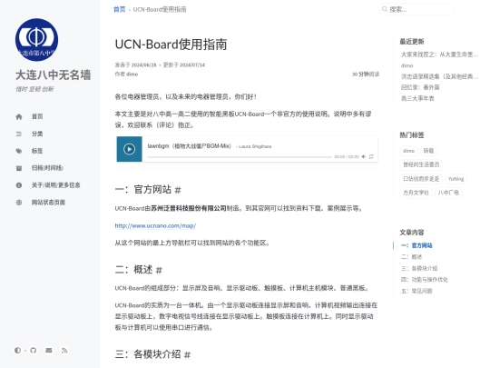The height and width of the screenshot is (368, 490).
Task: Click 首页 in the breadcrumb
Action: click(120, 9)
